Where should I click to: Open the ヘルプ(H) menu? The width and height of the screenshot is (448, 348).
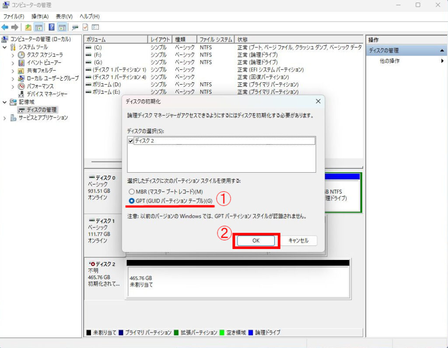[x=89, y=17]
